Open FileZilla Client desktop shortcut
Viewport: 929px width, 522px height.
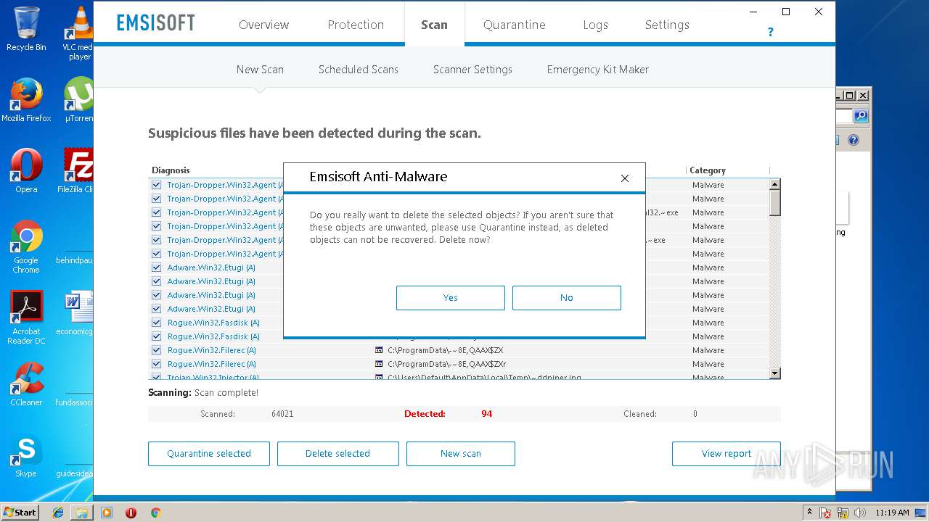(75, 171)
